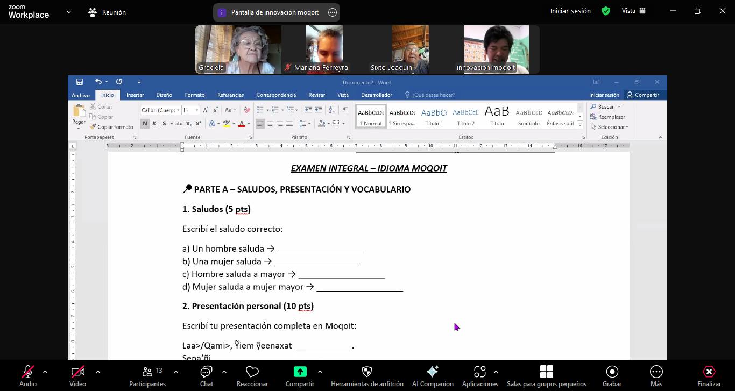Click the red Finalizar button
The height and width of the screenshot is (391, 735).
[709, 372]
